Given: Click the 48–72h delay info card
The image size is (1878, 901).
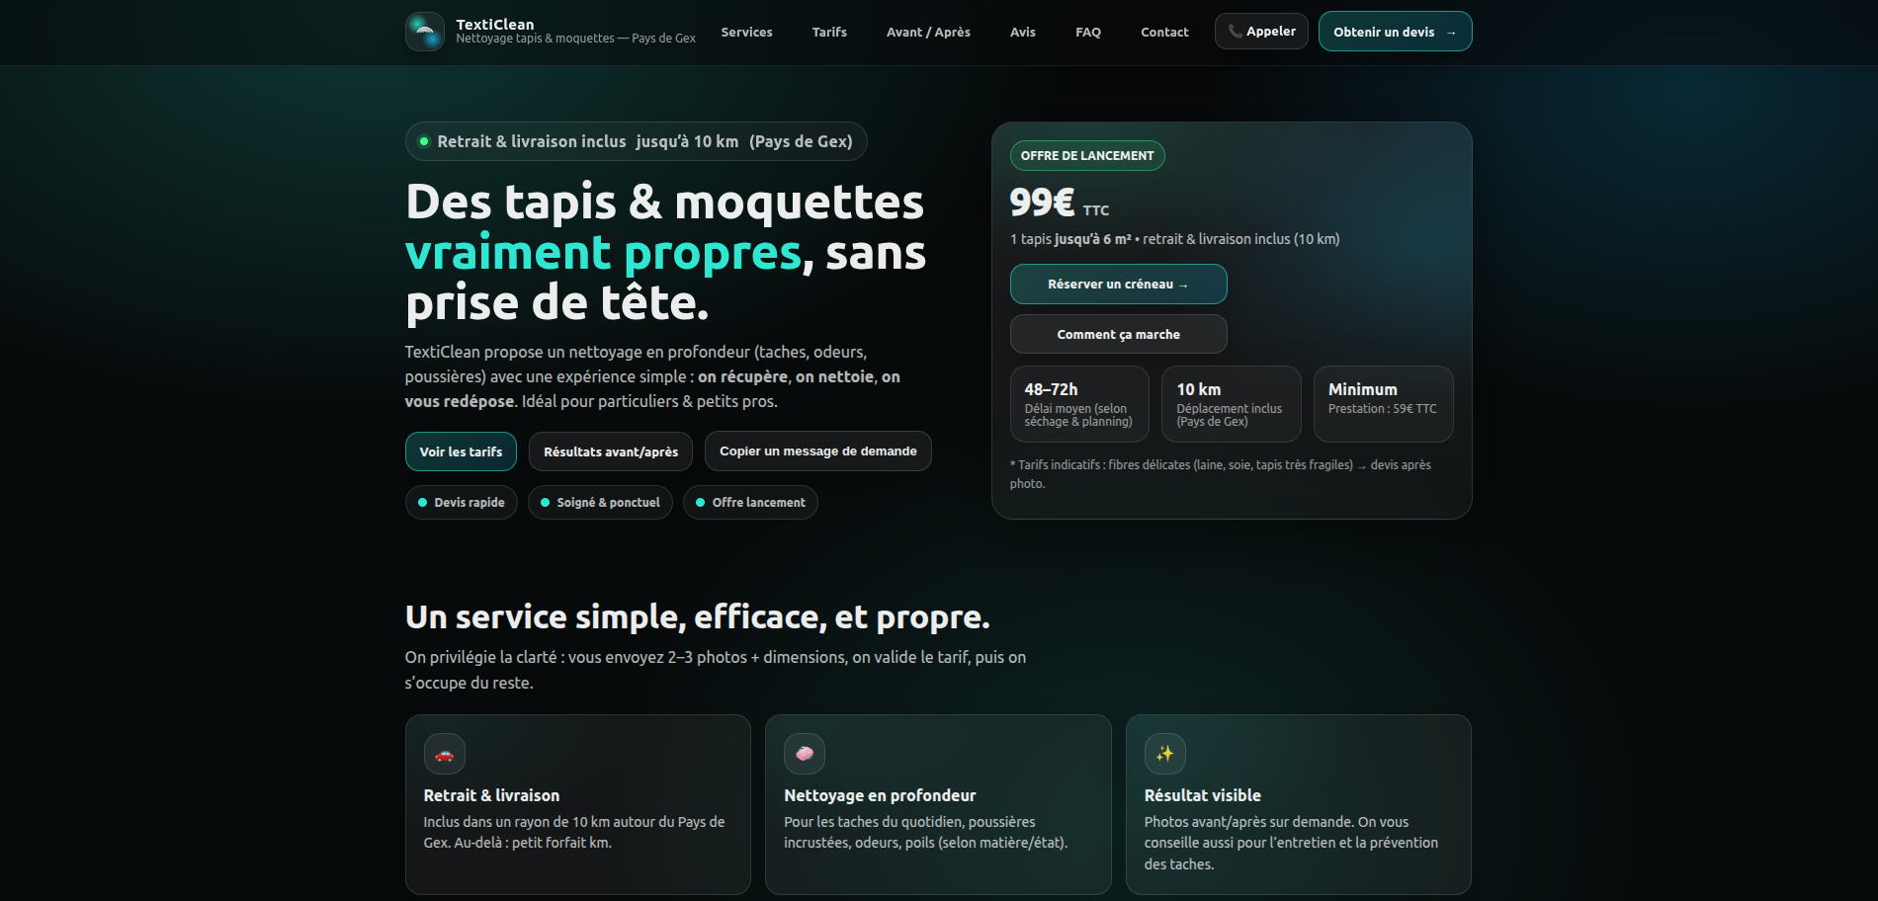Looking at the screenshot, I should (x=1078, y=404).
